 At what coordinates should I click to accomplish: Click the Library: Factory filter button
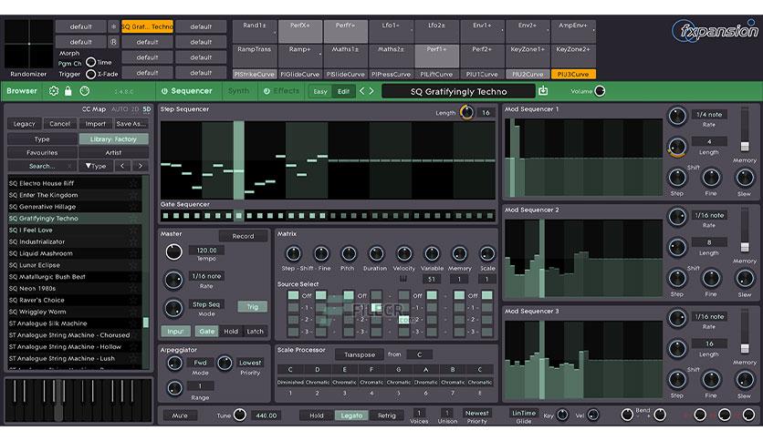pos(113,138)
